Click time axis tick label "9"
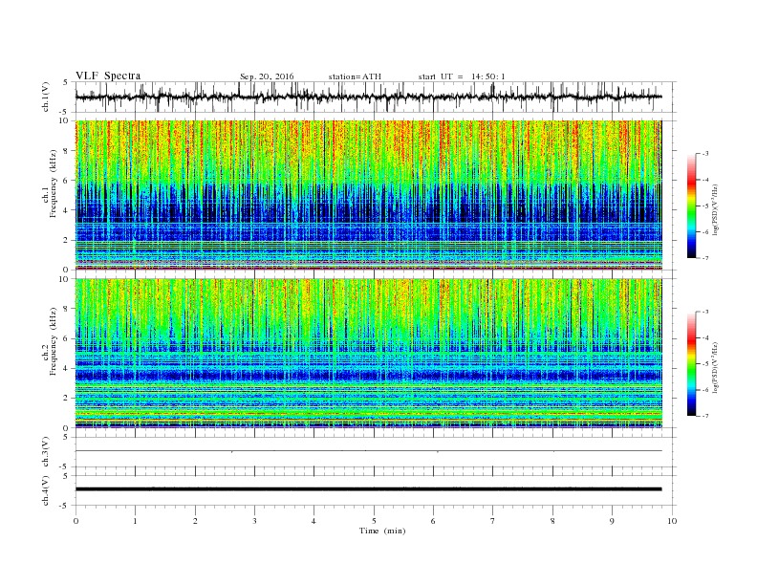The height and width of the screenshot is (585, 757). point(612,521)
